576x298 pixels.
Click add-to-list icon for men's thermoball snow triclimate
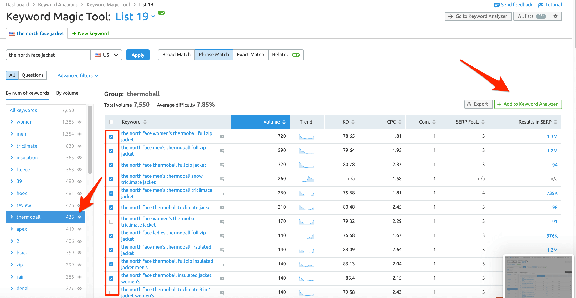click(x=222, y=179)
